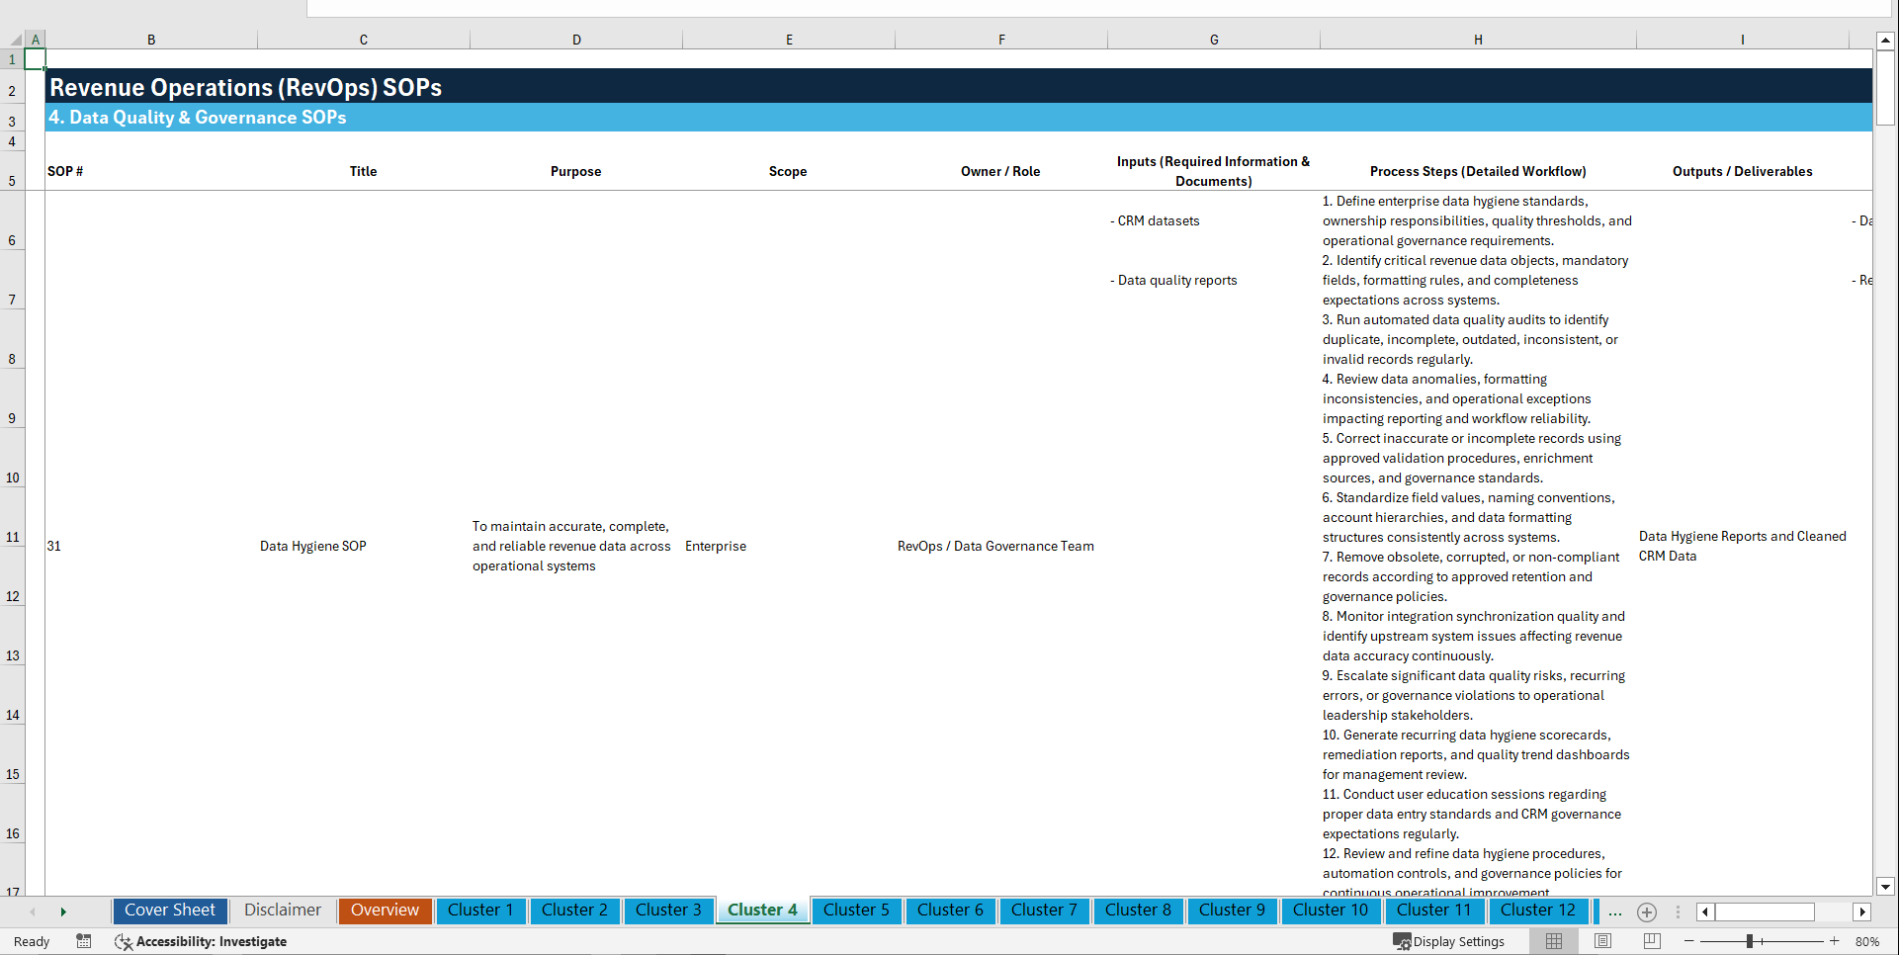The image size is (1899, 955).
Task: Open the Cluster 7 sheet tab
Action: click(x=1044, y=911)
